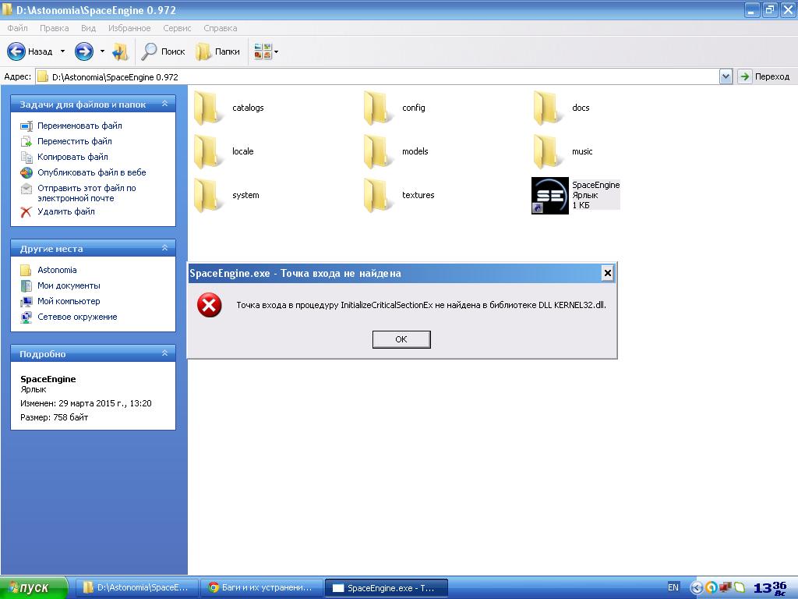The width and height of the screenshot is (798, 599).
Task: Click the rename file icon in tasks panel
Action: [26, 126]
